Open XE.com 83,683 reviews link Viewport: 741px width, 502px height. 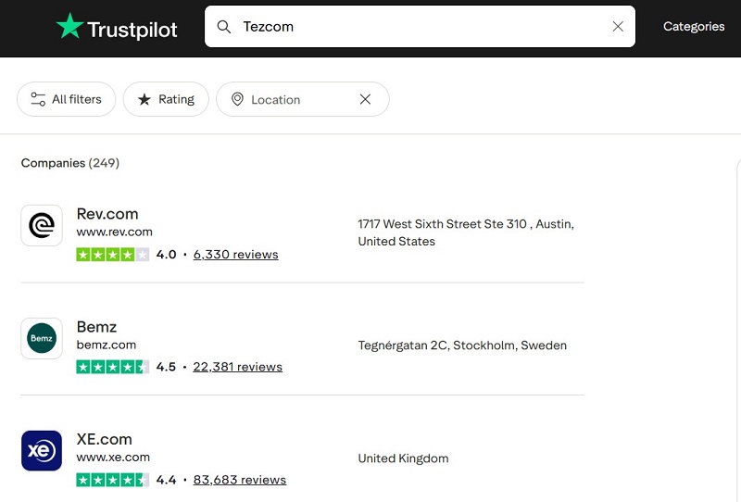(x=240, y=481)
